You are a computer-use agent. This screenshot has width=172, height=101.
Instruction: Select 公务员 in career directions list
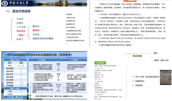tap(20, 19)
